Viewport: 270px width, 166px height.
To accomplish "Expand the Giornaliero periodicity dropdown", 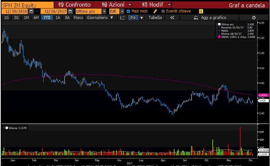I will (x=111, y=18).
